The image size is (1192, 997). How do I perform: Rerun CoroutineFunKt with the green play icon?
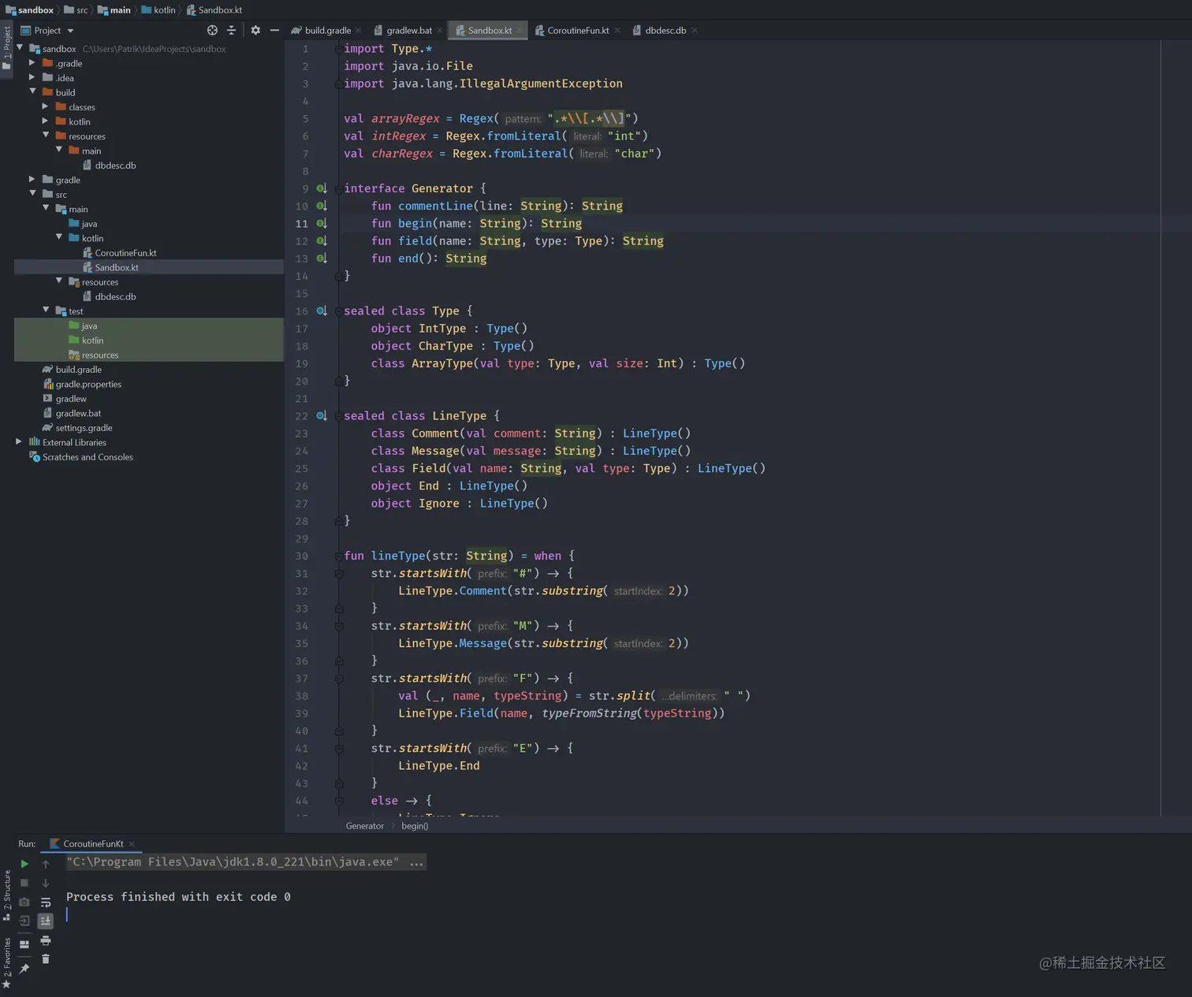24,864
